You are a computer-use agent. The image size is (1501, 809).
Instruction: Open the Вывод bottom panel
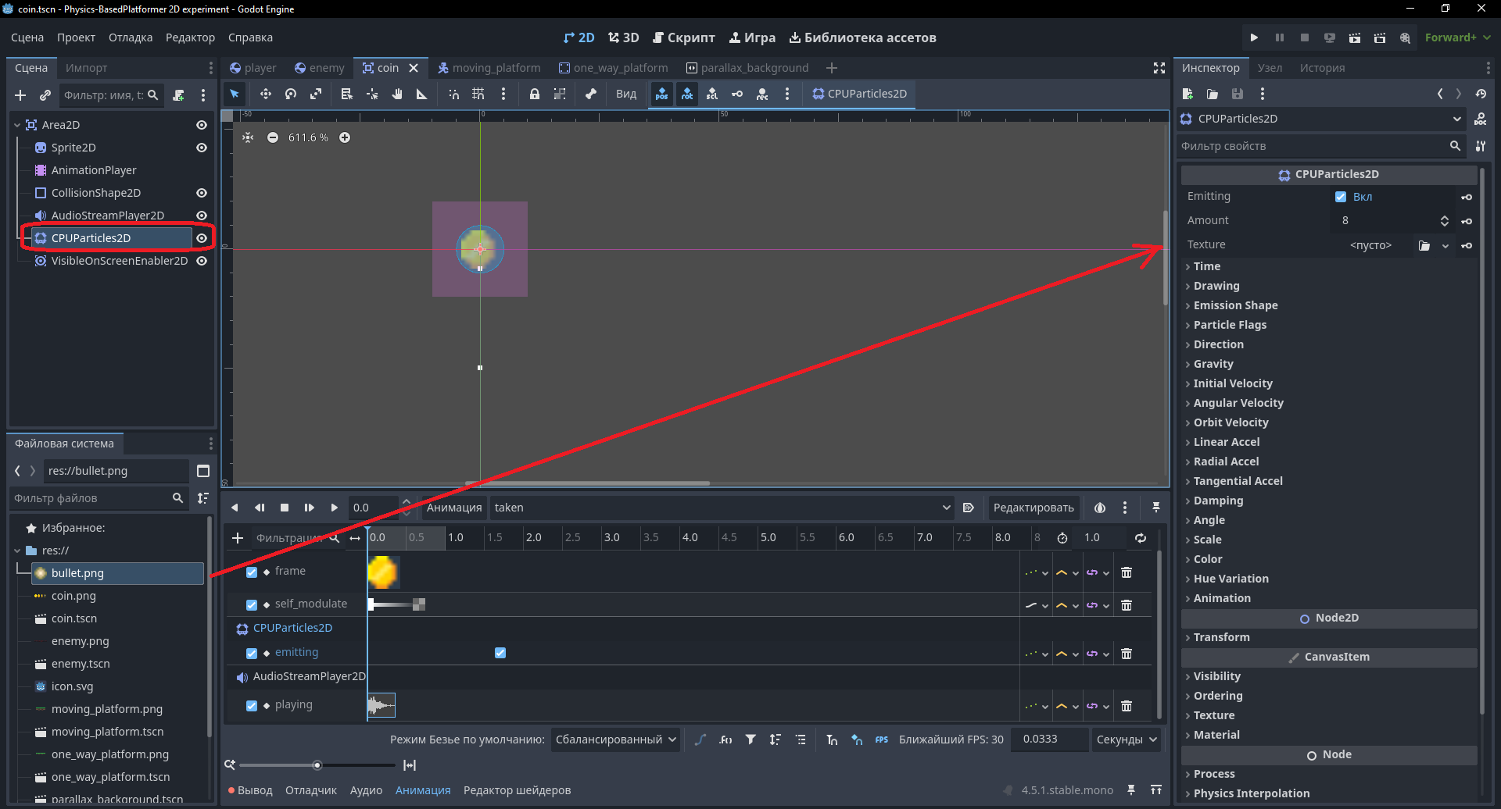pos(250,790)
